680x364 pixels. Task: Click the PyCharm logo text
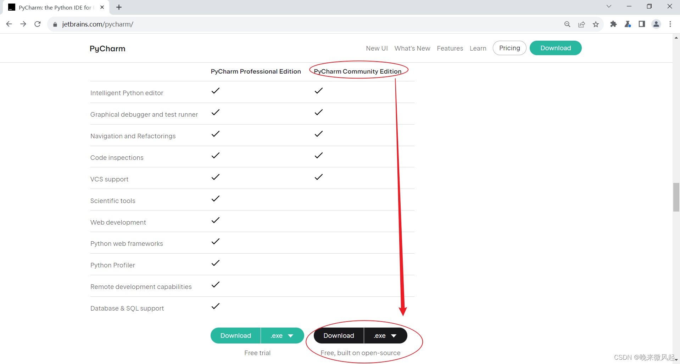pos(107,48)
